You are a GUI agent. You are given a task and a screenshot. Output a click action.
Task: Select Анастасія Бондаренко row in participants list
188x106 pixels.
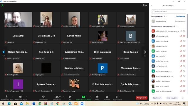[x=168, y=91]
